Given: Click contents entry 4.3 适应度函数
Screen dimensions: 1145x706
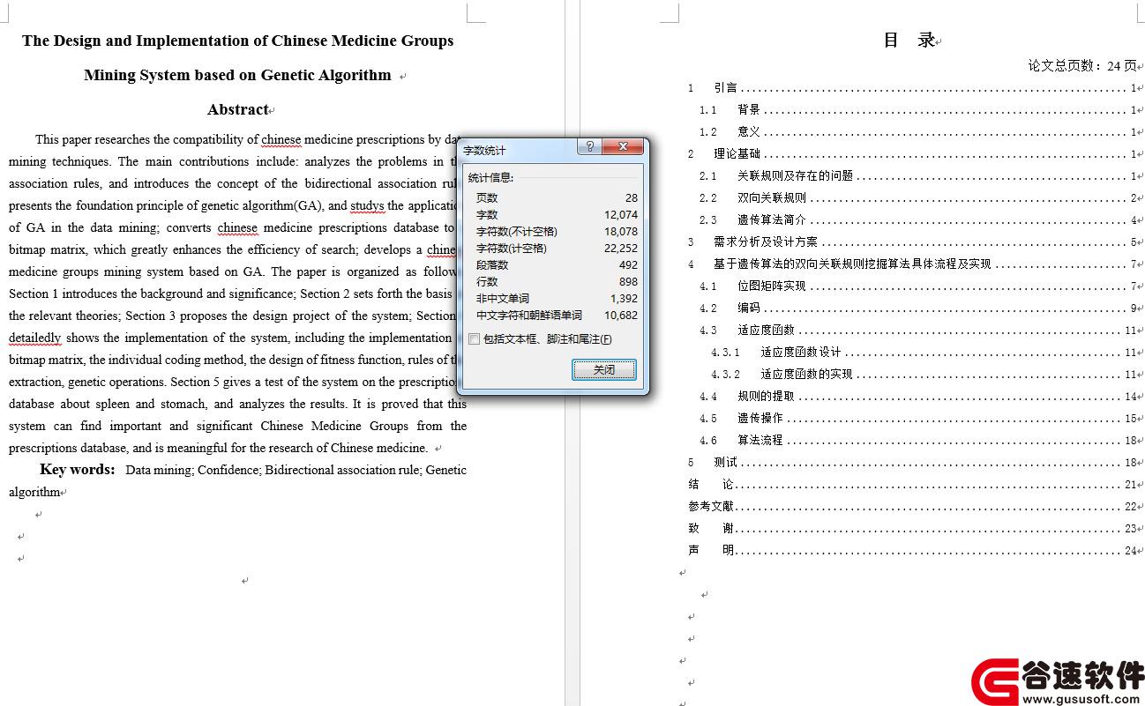Looking at the screenshot, I should click(919, 331).
